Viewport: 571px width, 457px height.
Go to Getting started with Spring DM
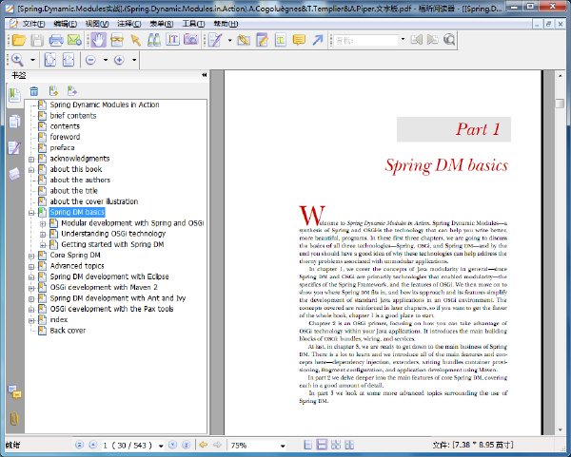112,244
